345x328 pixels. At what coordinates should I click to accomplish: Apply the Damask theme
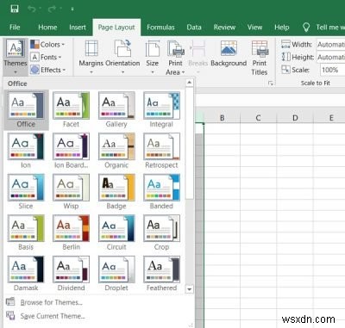click(26, 274)
